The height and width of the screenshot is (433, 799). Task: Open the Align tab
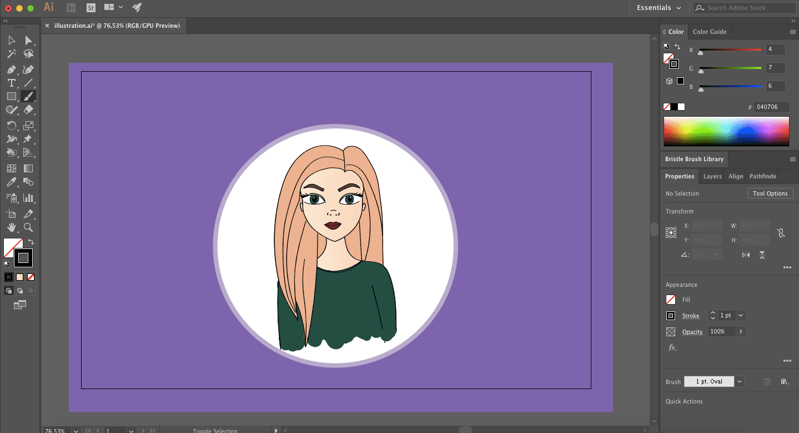point(736,176)
